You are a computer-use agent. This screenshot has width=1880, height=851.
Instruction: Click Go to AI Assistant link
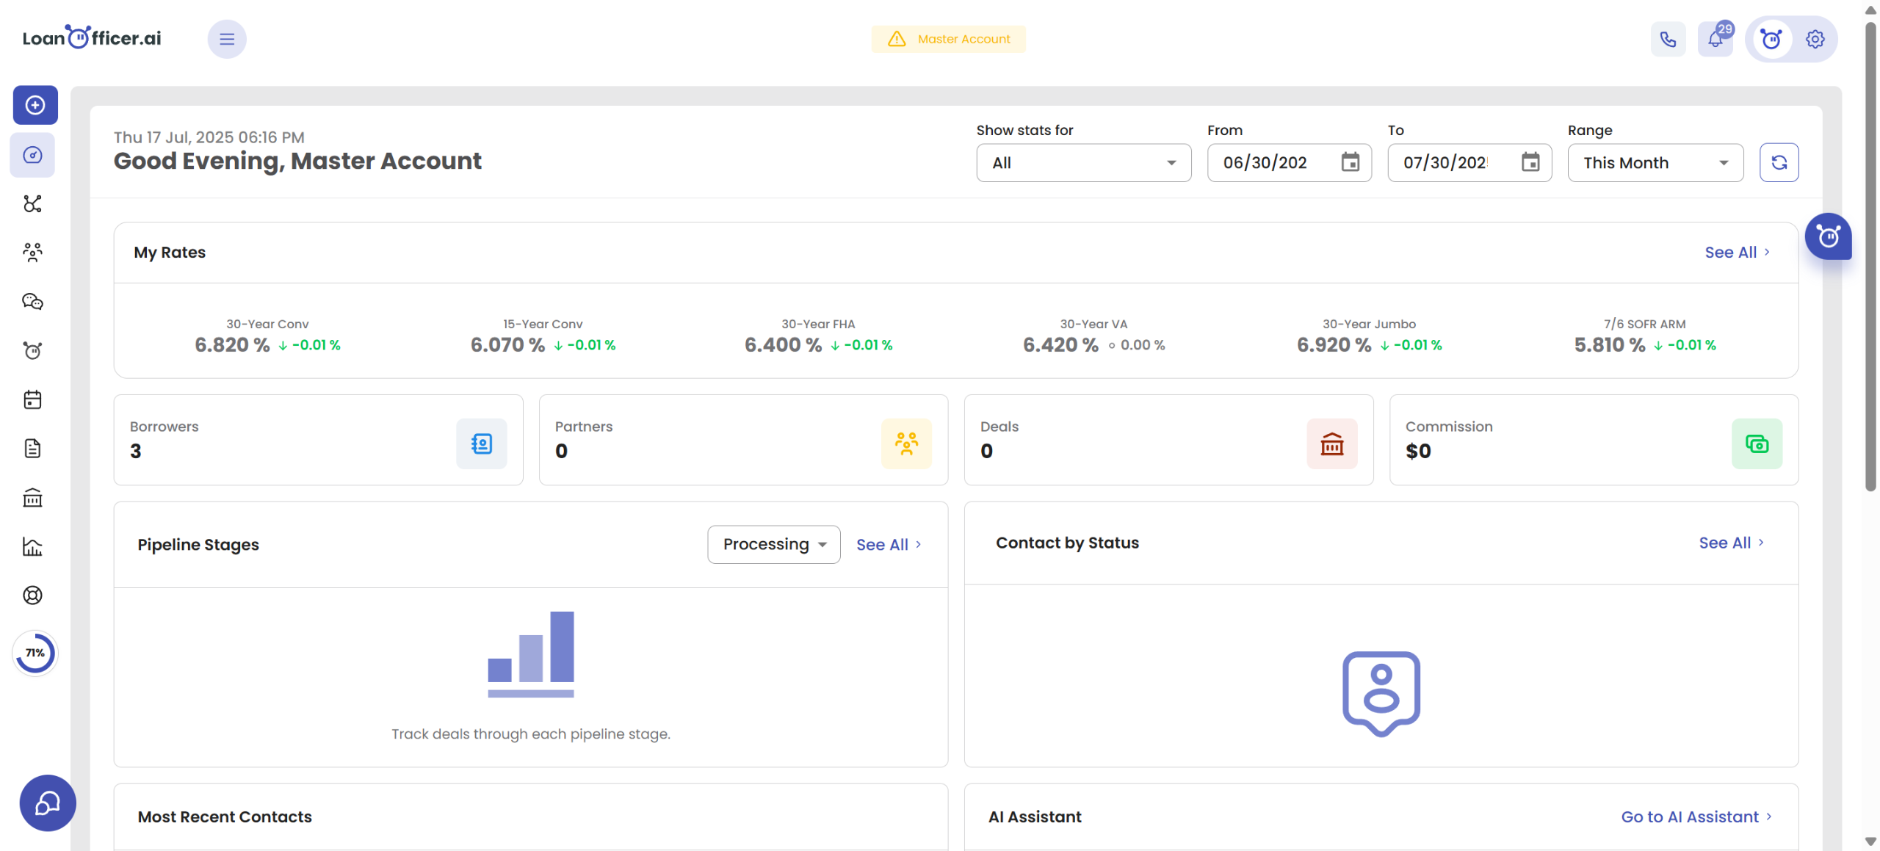tap(1696, 816)
